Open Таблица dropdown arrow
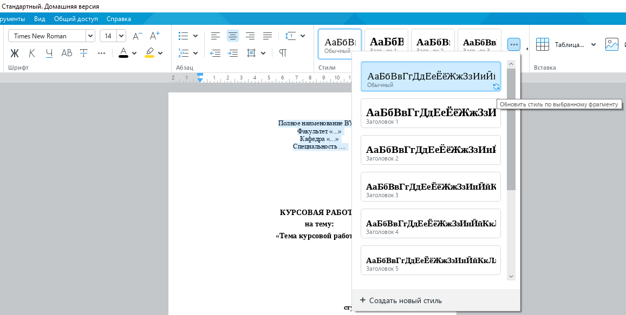 (x=594, y=45)
